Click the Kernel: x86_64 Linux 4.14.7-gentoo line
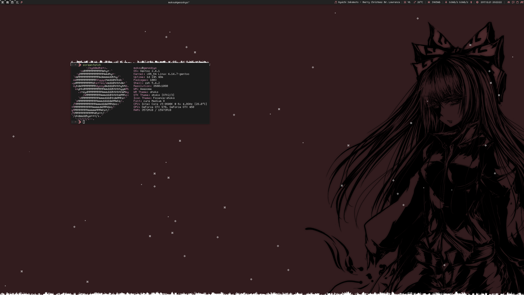The image size is (524, 295). point(161,74)
